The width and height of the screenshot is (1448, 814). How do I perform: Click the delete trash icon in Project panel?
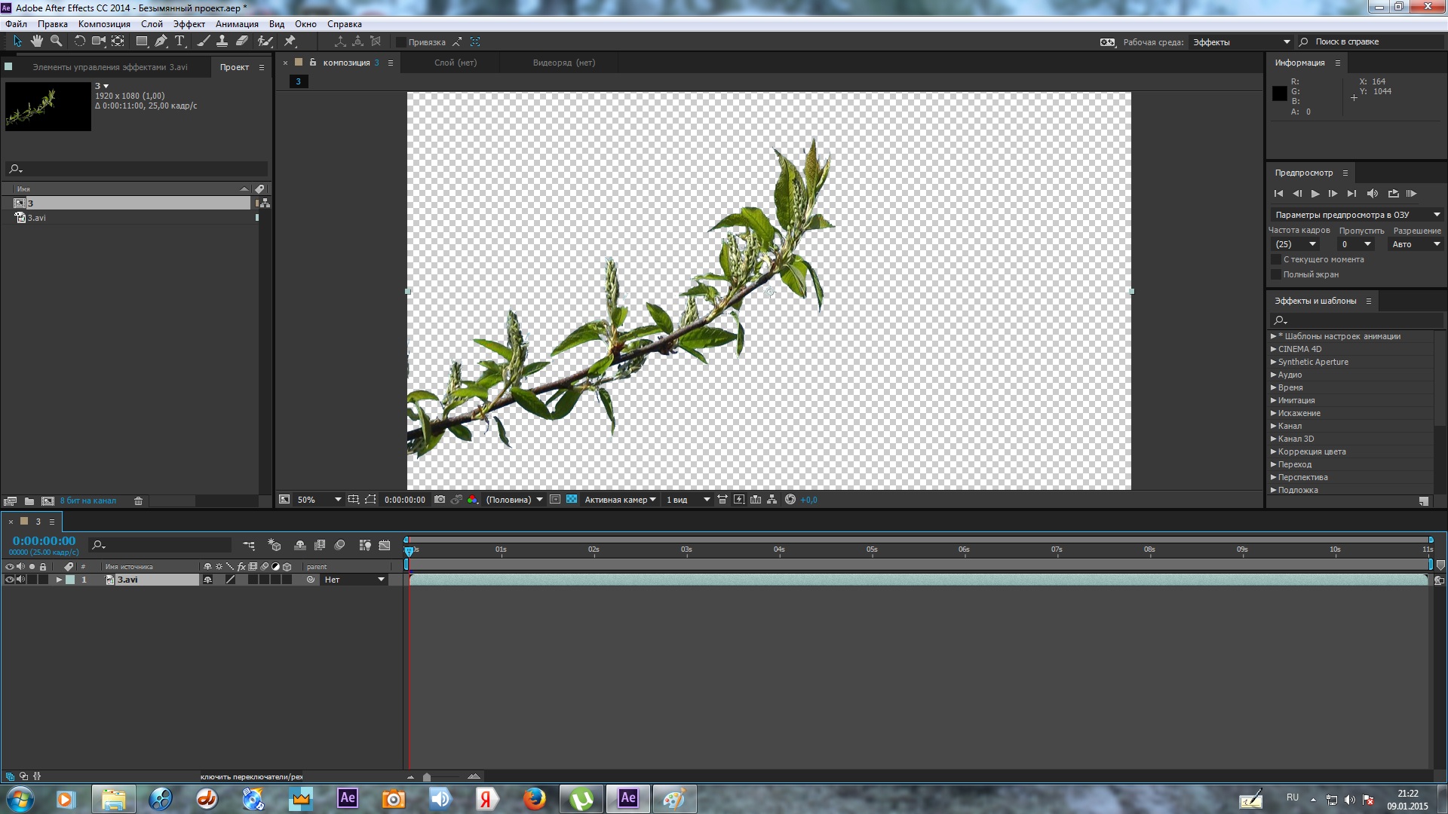coord(139,501)
